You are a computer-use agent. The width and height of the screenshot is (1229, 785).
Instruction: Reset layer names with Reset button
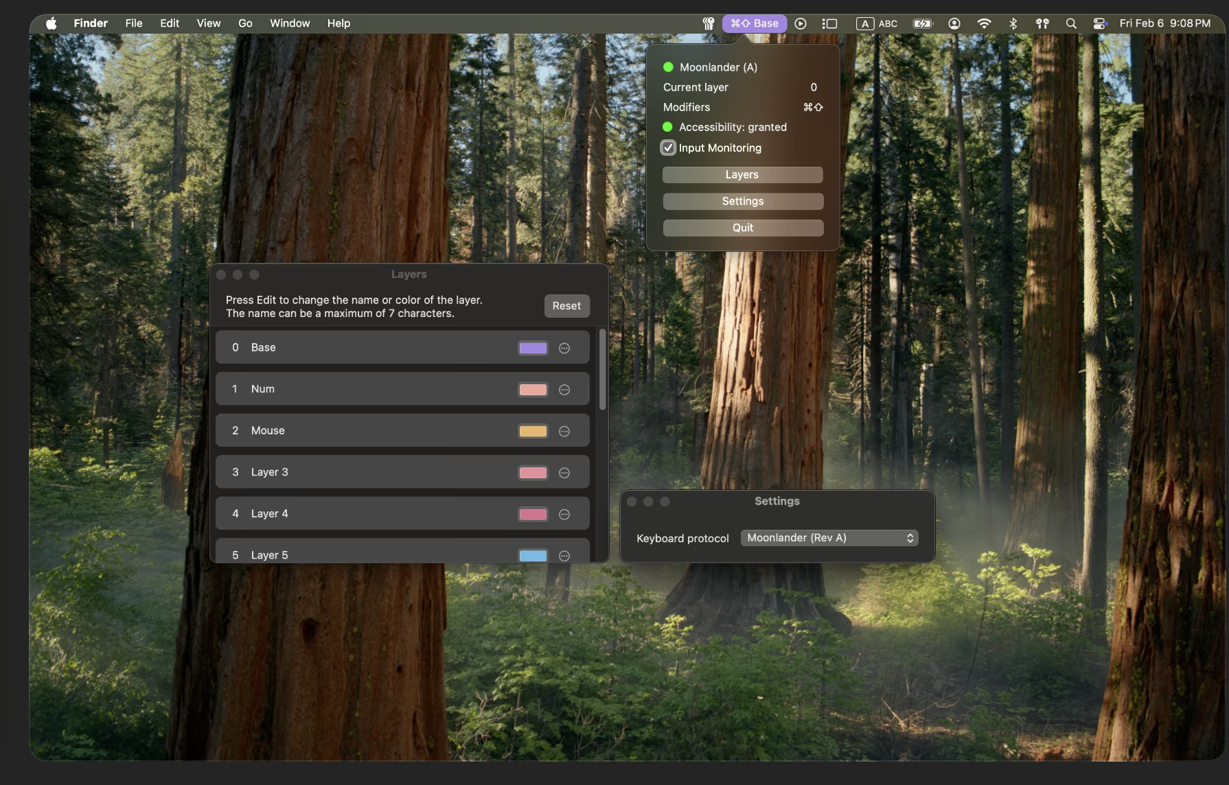point(566,306)
